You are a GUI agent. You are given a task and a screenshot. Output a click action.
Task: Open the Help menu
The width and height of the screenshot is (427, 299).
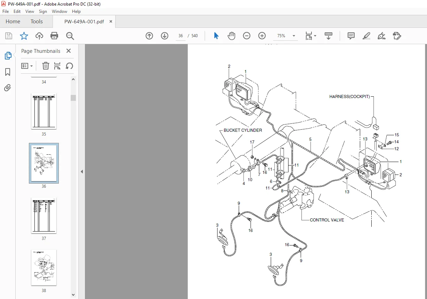[x=76, y=11]
